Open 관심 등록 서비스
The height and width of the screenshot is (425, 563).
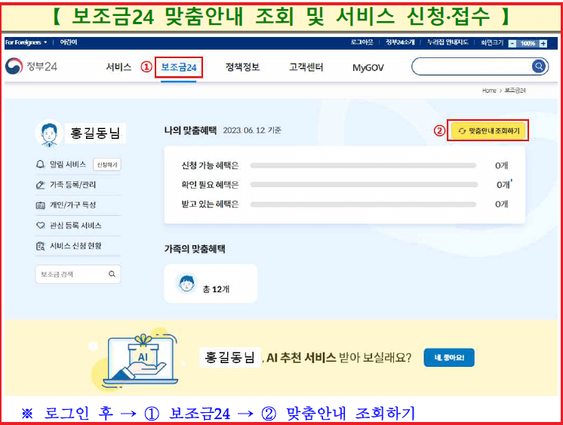(75, 225)
